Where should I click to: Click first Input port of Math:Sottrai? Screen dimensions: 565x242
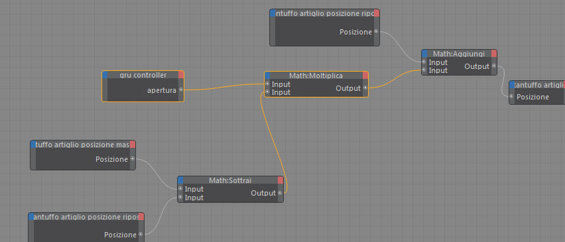tap(180, 189)
